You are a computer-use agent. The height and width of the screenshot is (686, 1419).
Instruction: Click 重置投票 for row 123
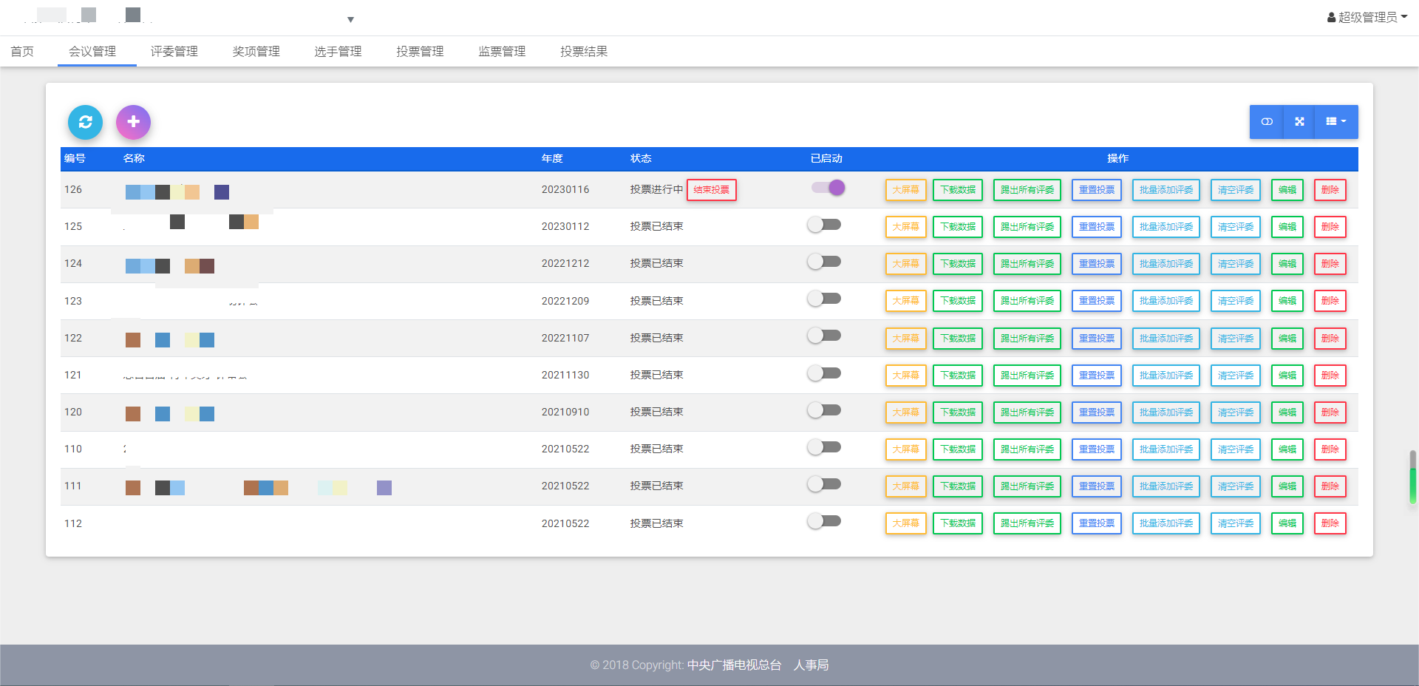pos(1097,301)
